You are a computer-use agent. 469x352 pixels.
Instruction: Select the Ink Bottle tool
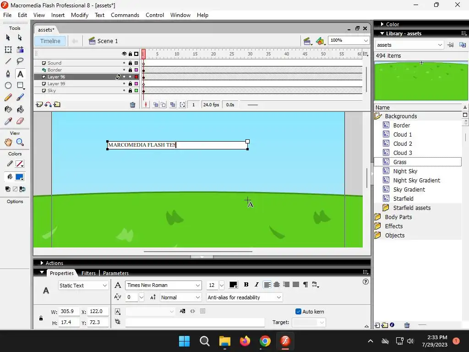[8, 110]
